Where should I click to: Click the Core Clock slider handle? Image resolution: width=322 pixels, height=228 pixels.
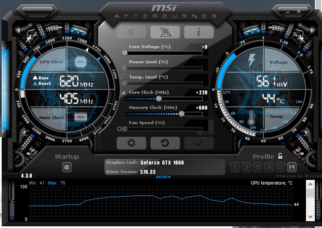pyautogui.click(x=159, y=98)
